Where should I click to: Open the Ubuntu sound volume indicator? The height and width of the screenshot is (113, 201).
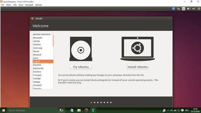pos(194,9)
